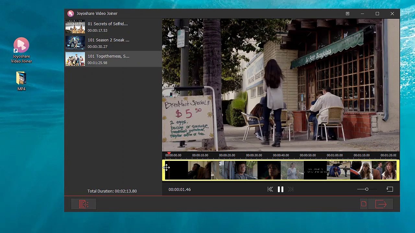Pause the video playback
Viewport: 415px width, 233px height.
click(x=280, y=190)
